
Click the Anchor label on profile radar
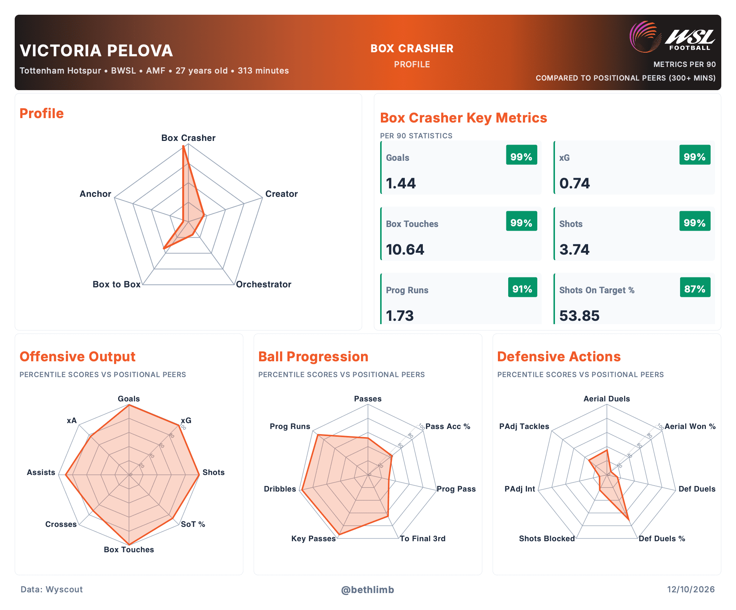tap(95, 194)
